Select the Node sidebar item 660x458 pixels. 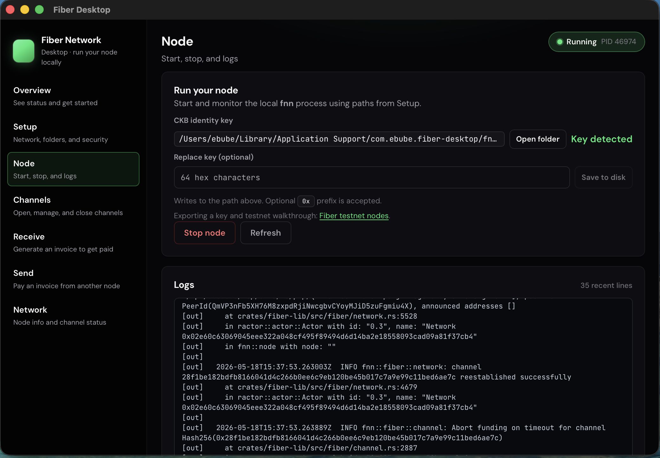point(73,169)
